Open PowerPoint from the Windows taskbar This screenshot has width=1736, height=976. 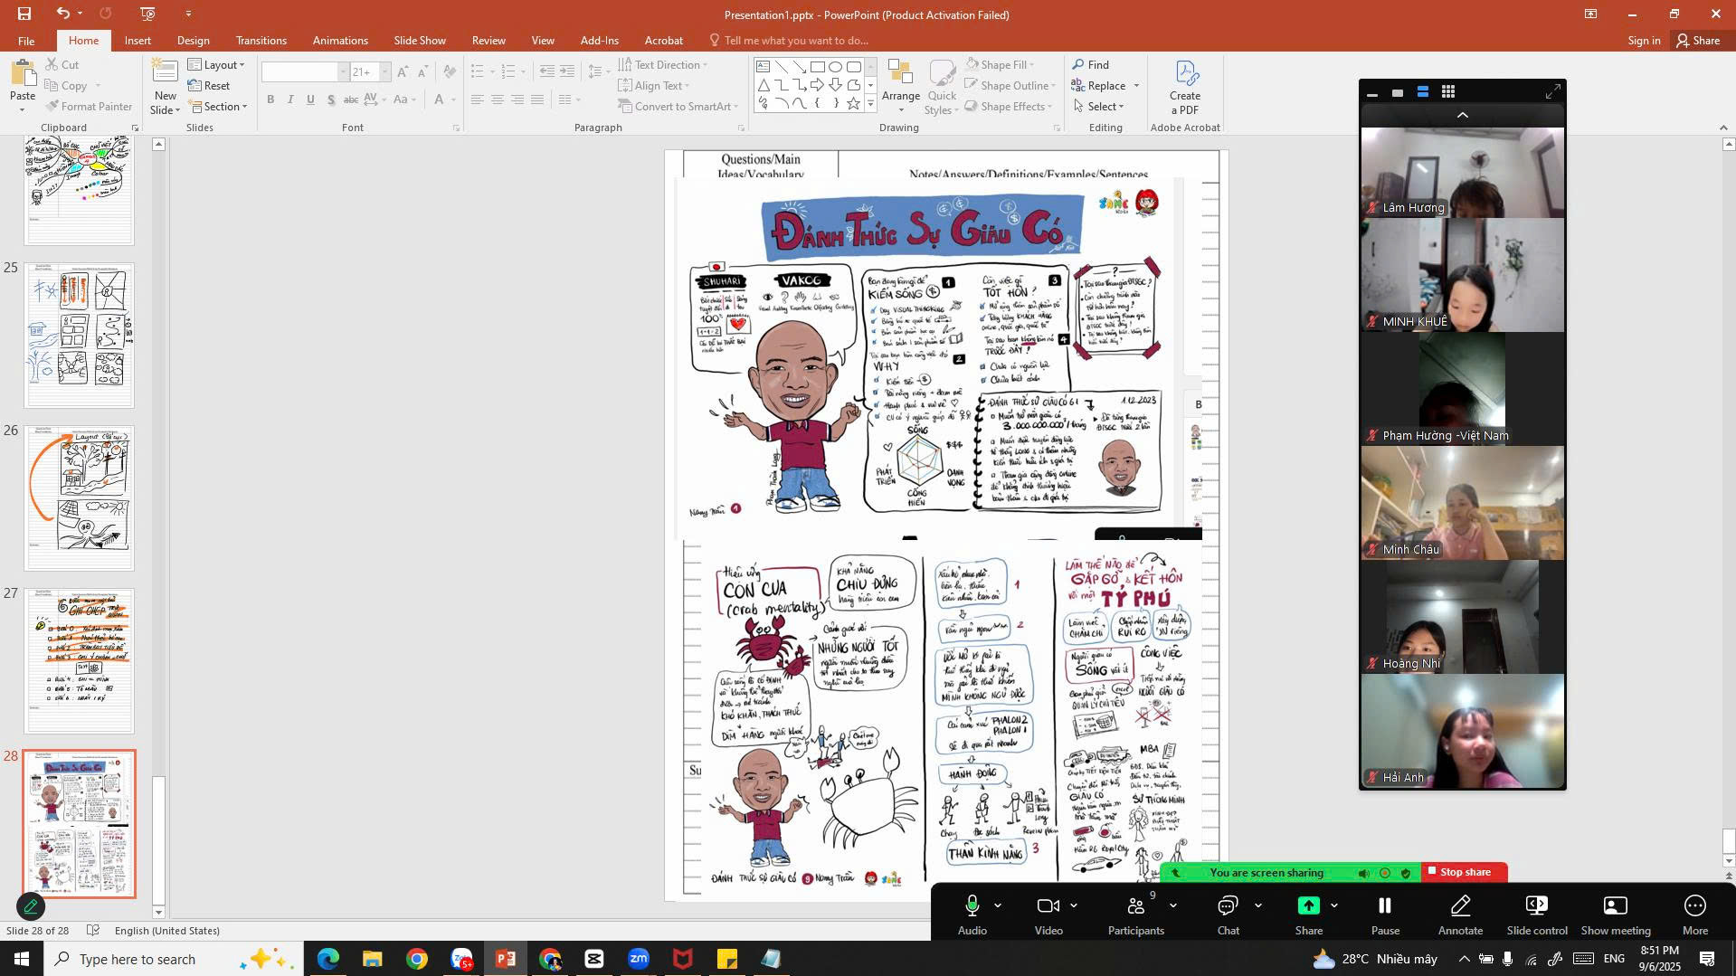pos(506,959)
